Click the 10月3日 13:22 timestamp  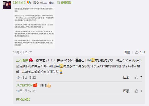[x=26, y=78]
